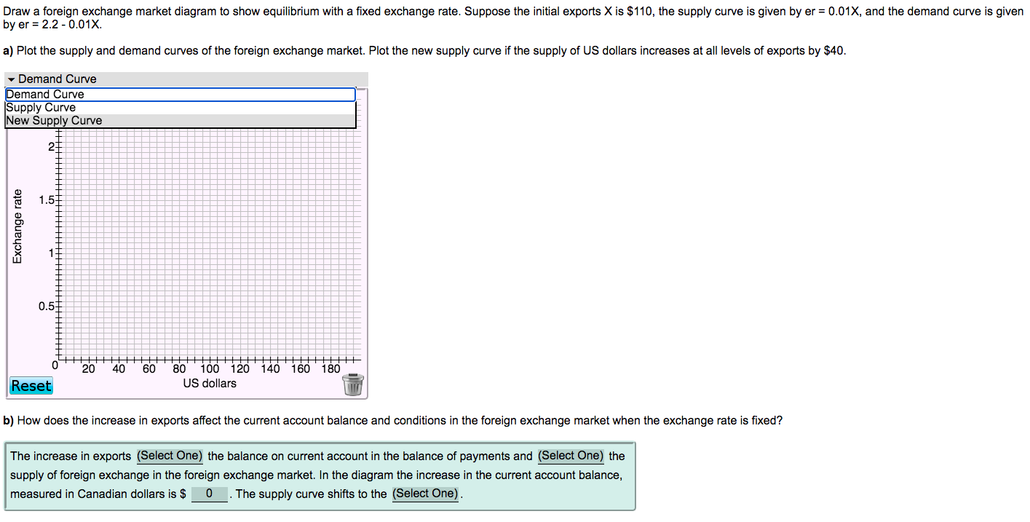Click the Reset button below the graph
The height and width of the screenshot is (522, 1030).
click(x=31, y=385)
